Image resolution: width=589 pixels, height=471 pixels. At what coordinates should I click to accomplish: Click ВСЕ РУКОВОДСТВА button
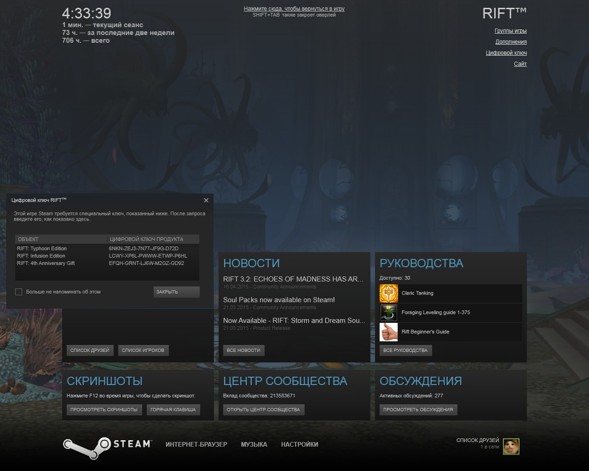click(x=405, y=350)
